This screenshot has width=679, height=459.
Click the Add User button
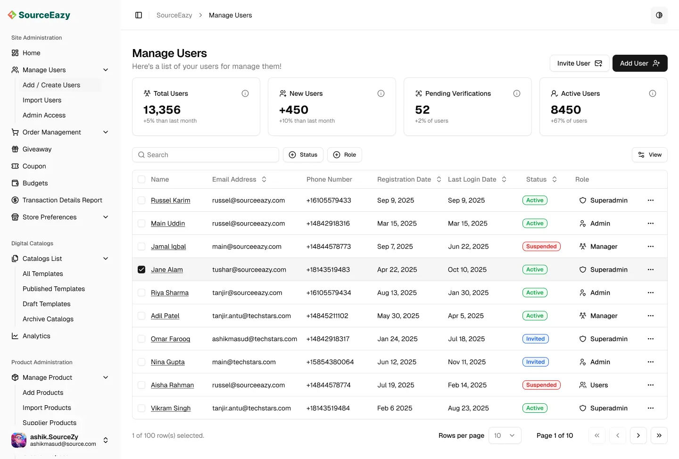pos(640,63)
